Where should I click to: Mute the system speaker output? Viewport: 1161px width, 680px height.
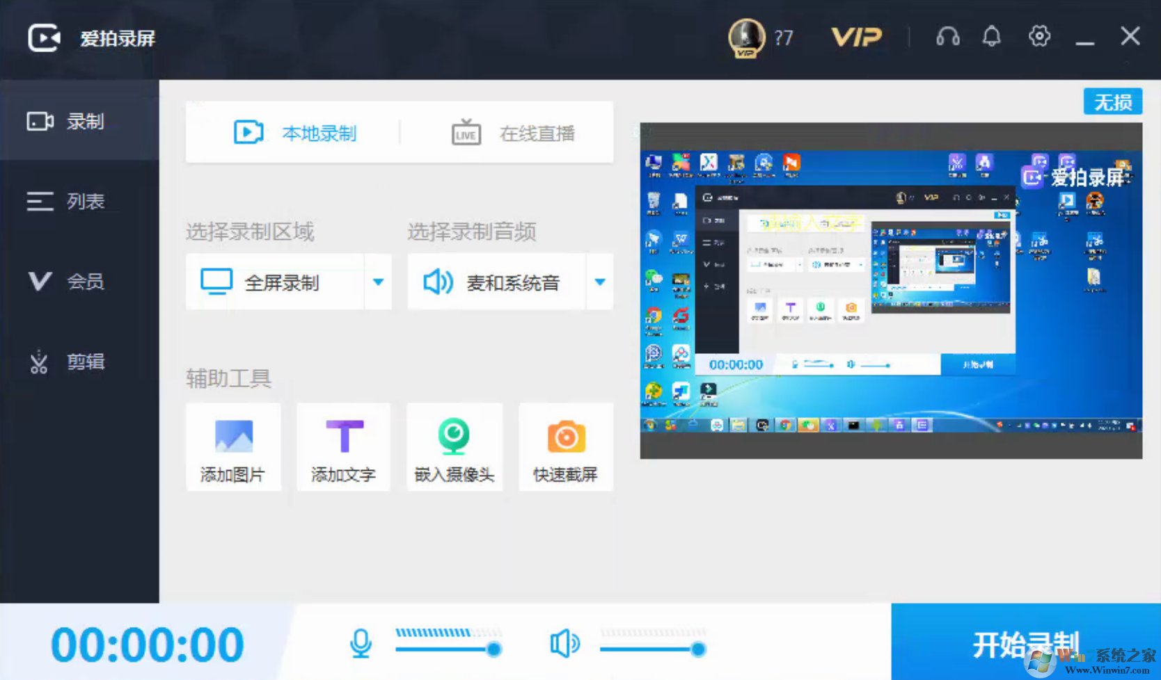point(565,642)
